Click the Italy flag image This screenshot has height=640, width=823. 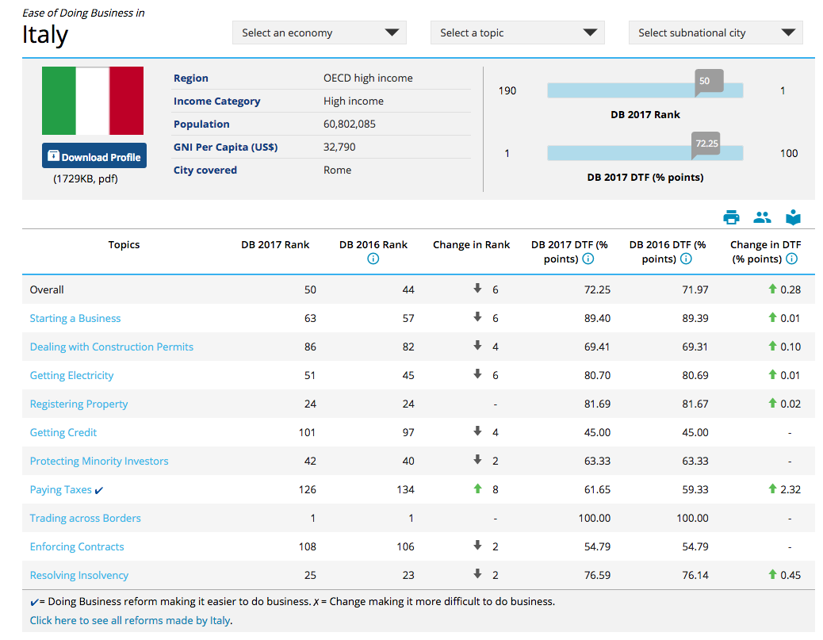[93, 101]
